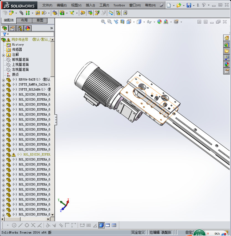The width and height of the screenshot is (231, 236).
Task: Click the Measure tool icon
Action: tap(111, 13)
